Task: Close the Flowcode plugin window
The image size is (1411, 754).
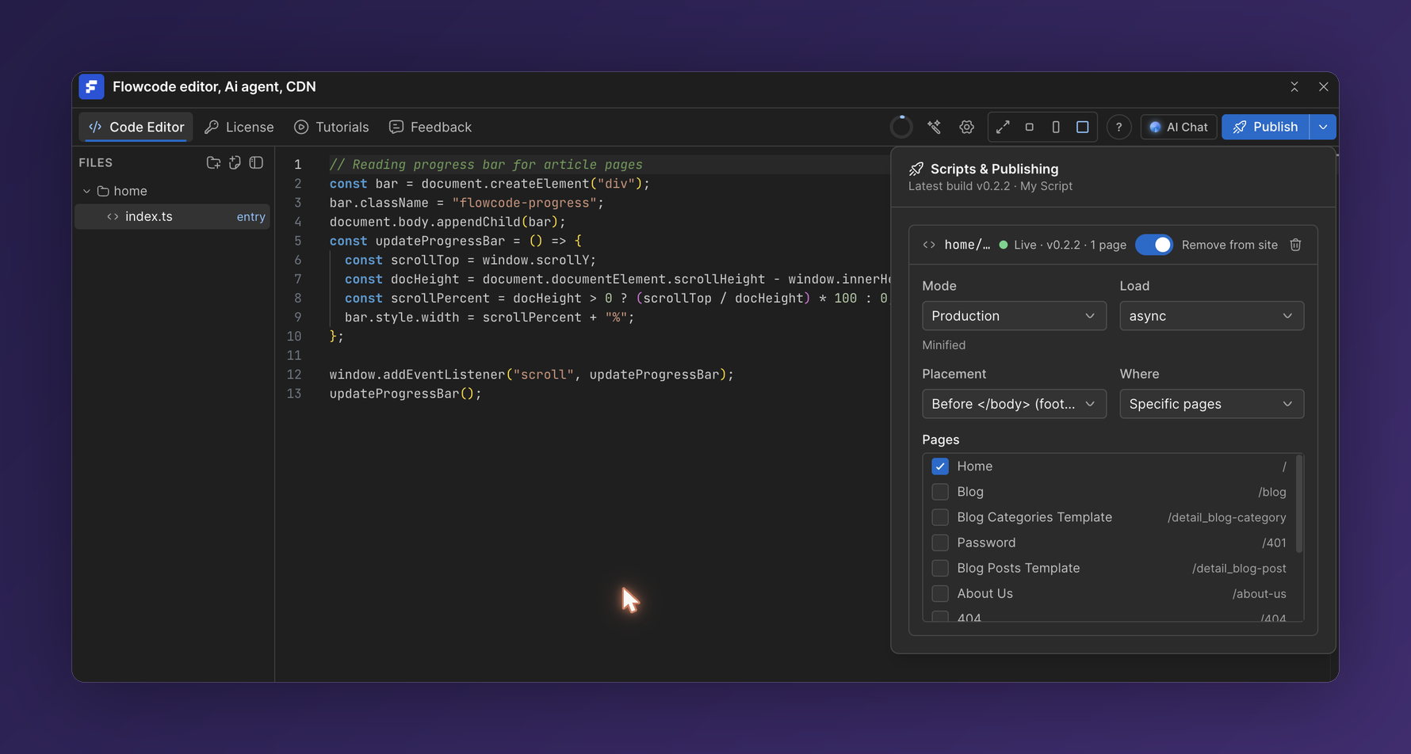Action: 1323,87
